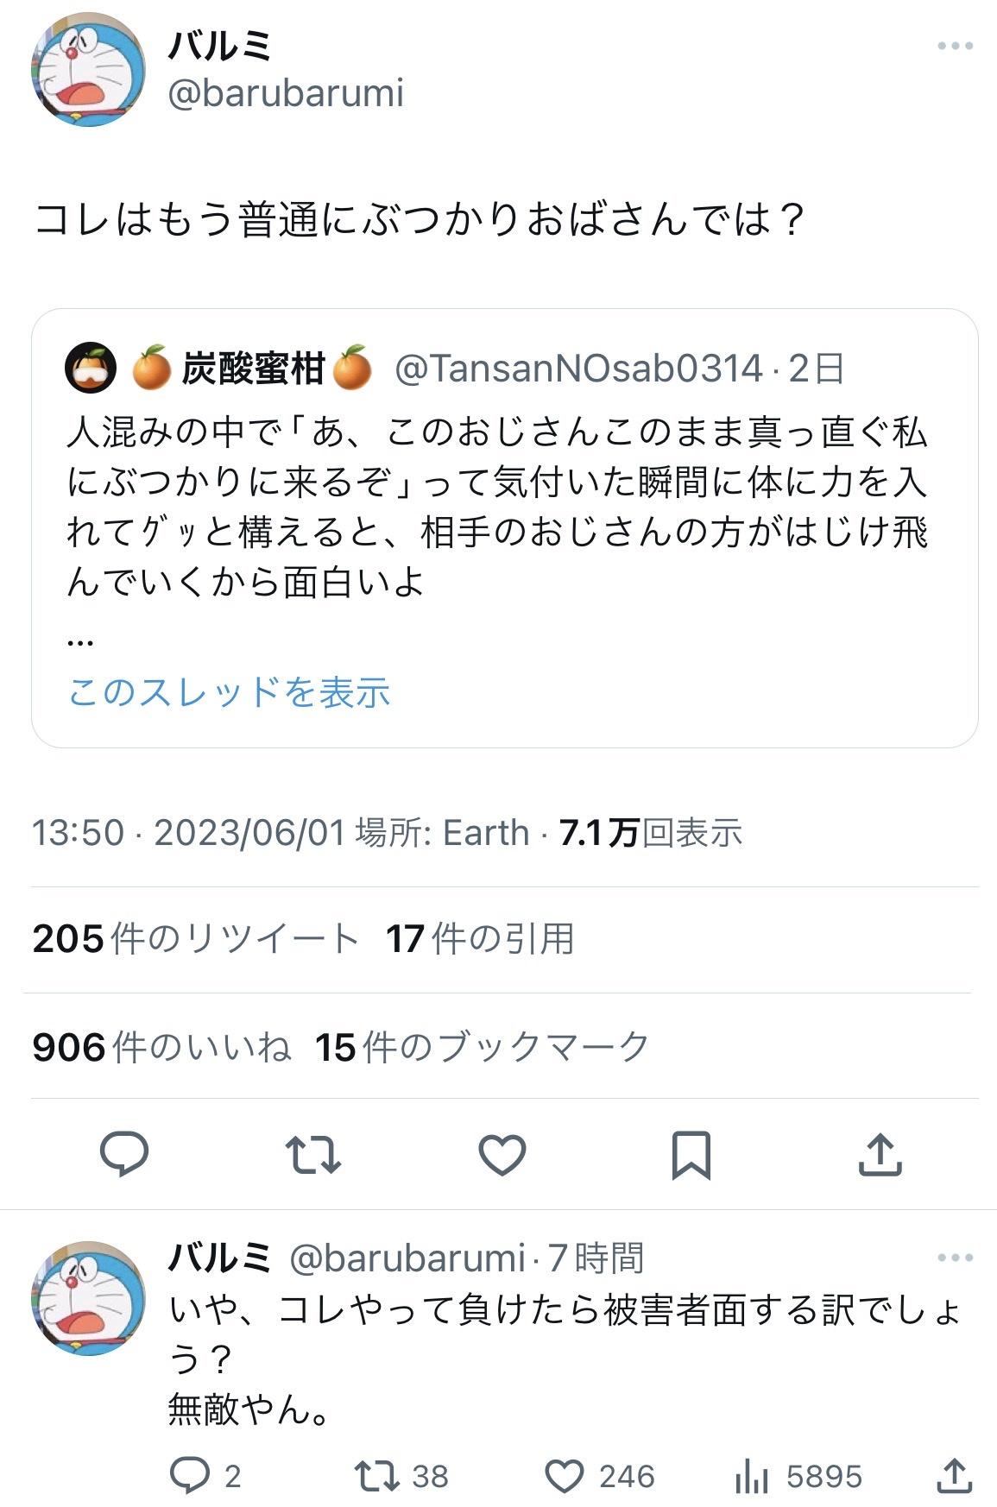Image resolution: width=997 pixels, height=1507 pixels.
Task: Click このスレッドを表示 link
Action: tap(229, 692)
